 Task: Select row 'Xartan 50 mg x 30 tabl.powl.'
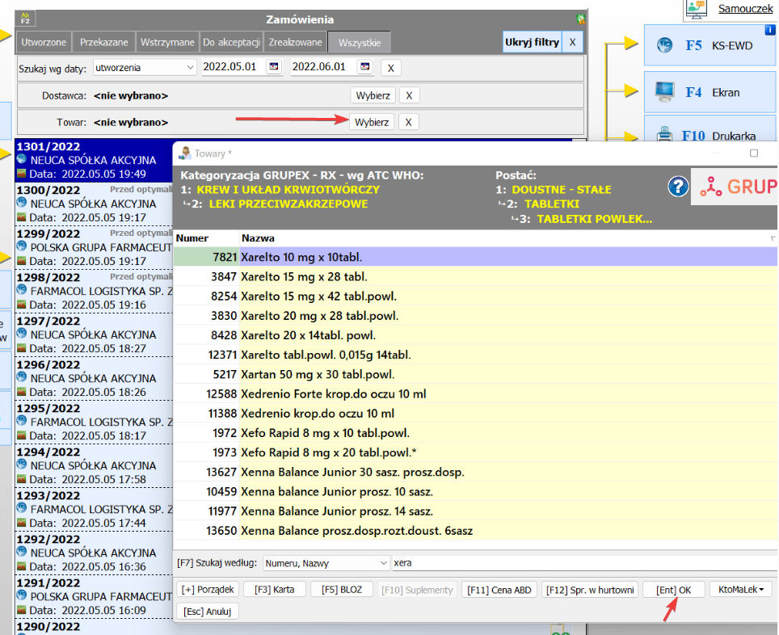475,374
